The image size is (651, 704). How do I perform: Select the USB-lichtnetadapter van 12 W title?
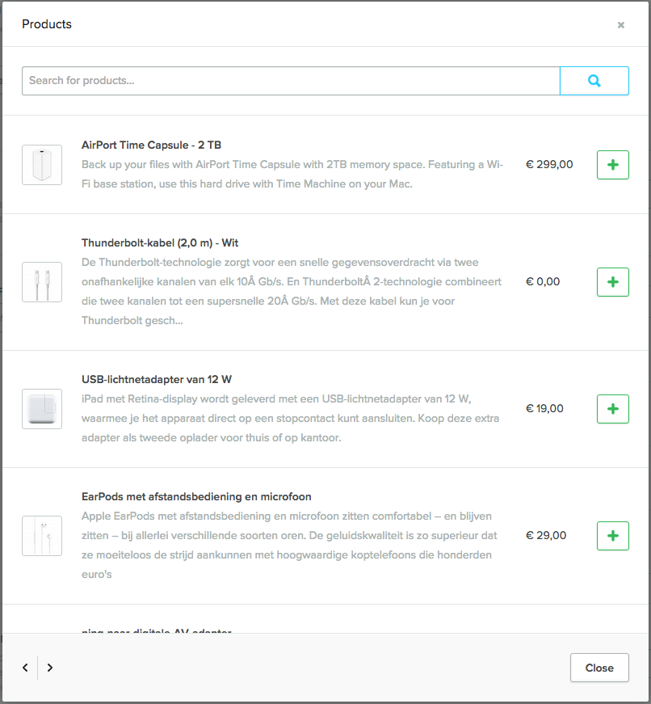[x=157, y=379]
